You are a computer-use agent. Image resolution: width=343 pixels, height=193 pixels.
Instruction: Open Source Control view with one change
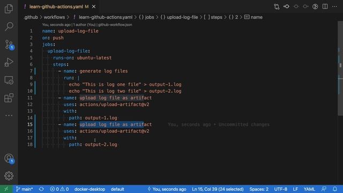9,44
